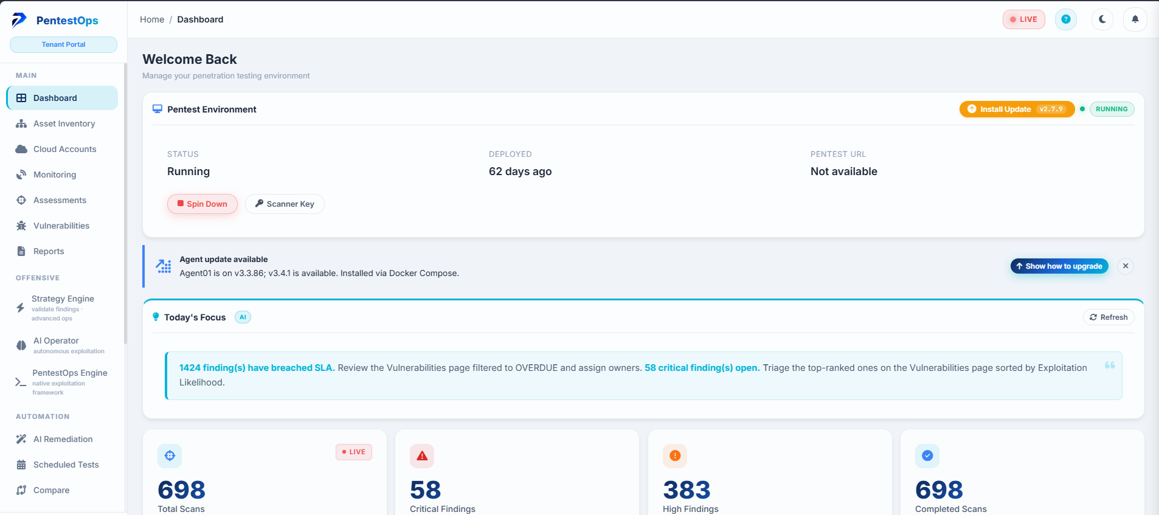The width and height of the screenshot is (1159, 515).
Task: Click the Reports document icon
Action: pyautogui.click(x=21, y=251)
